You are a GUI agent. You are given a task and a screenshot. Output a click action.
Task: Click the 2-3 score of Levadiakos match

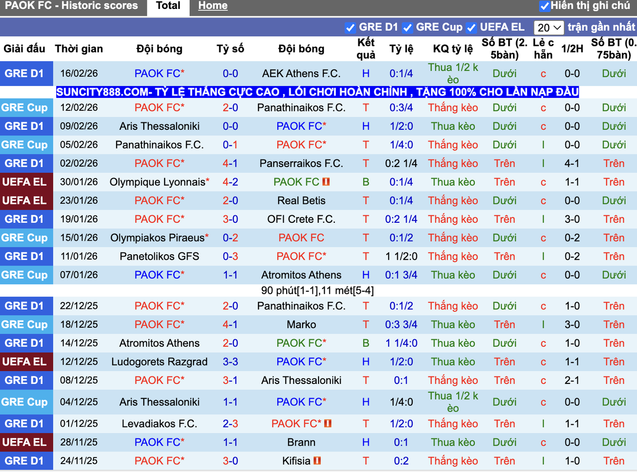(230, 424)
